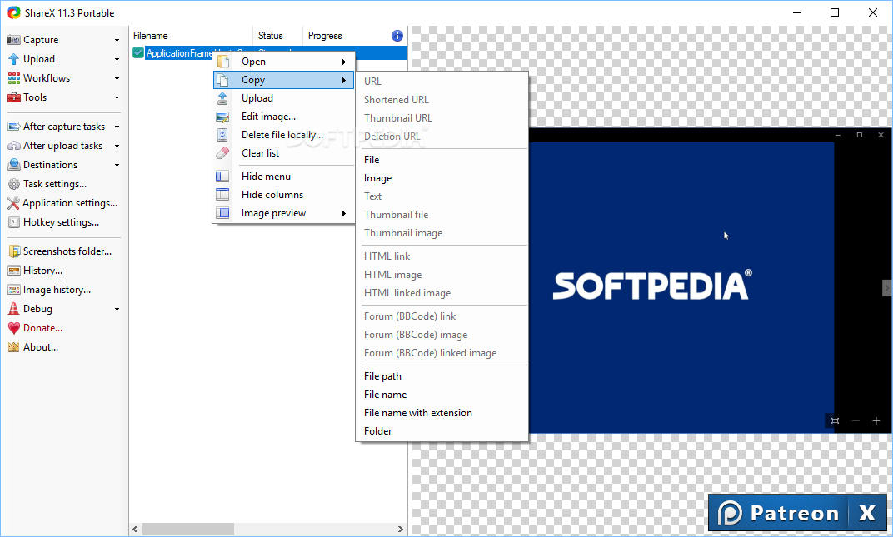Open the Image preview submenu arrow
Image resolution: width=893 pixels, height=537 pixels.
pos(344,213)
